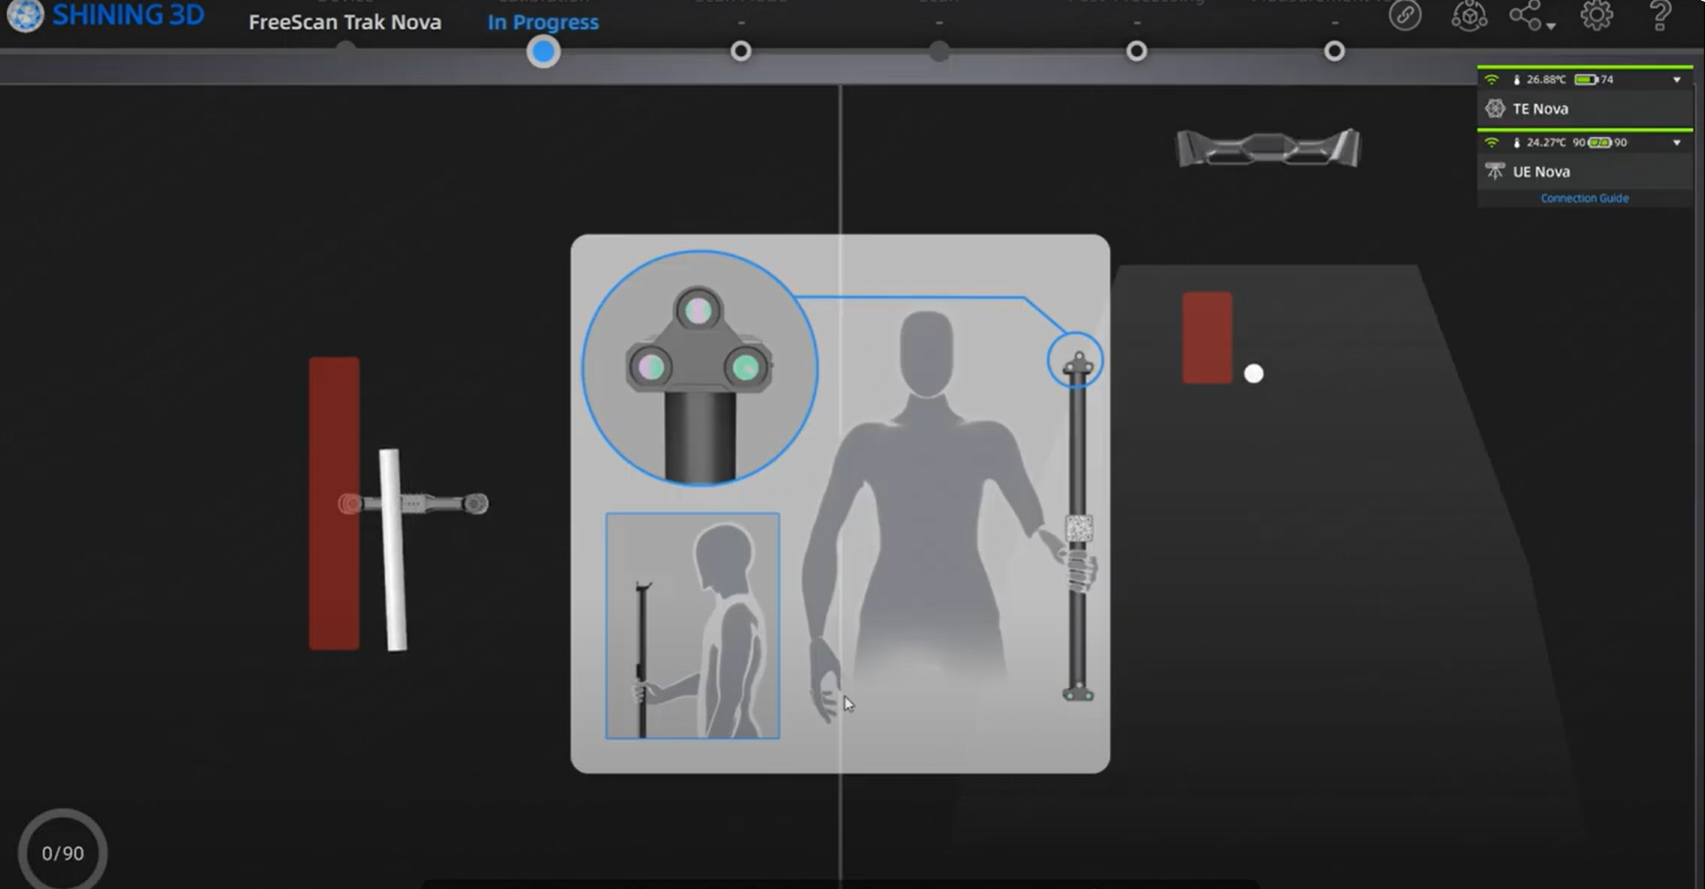Image resolution: width=1705 pixels, height=889 pixels.
Task: Click the TE Nova Wi-Fi signal icon
Action: [1491, 79]
